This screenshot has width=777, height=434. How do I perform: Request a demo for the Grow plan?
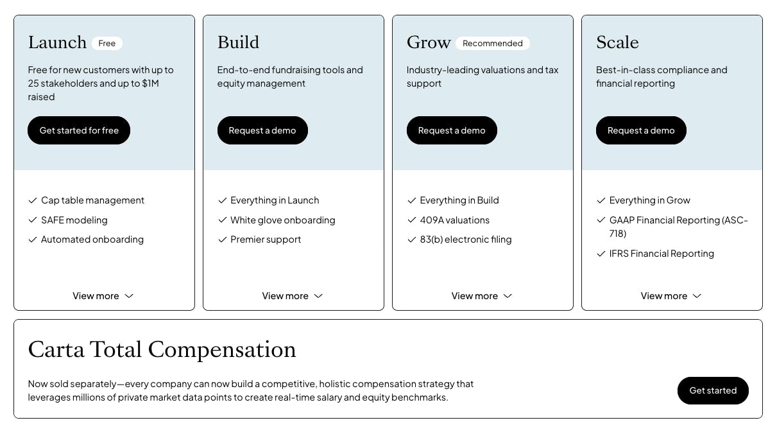pyautogui.click(x=452, y=130)
